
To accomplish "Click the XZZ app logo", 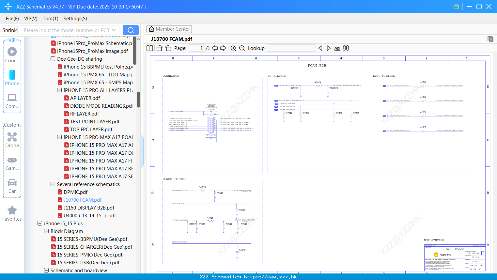I will [x=8, y=7].
